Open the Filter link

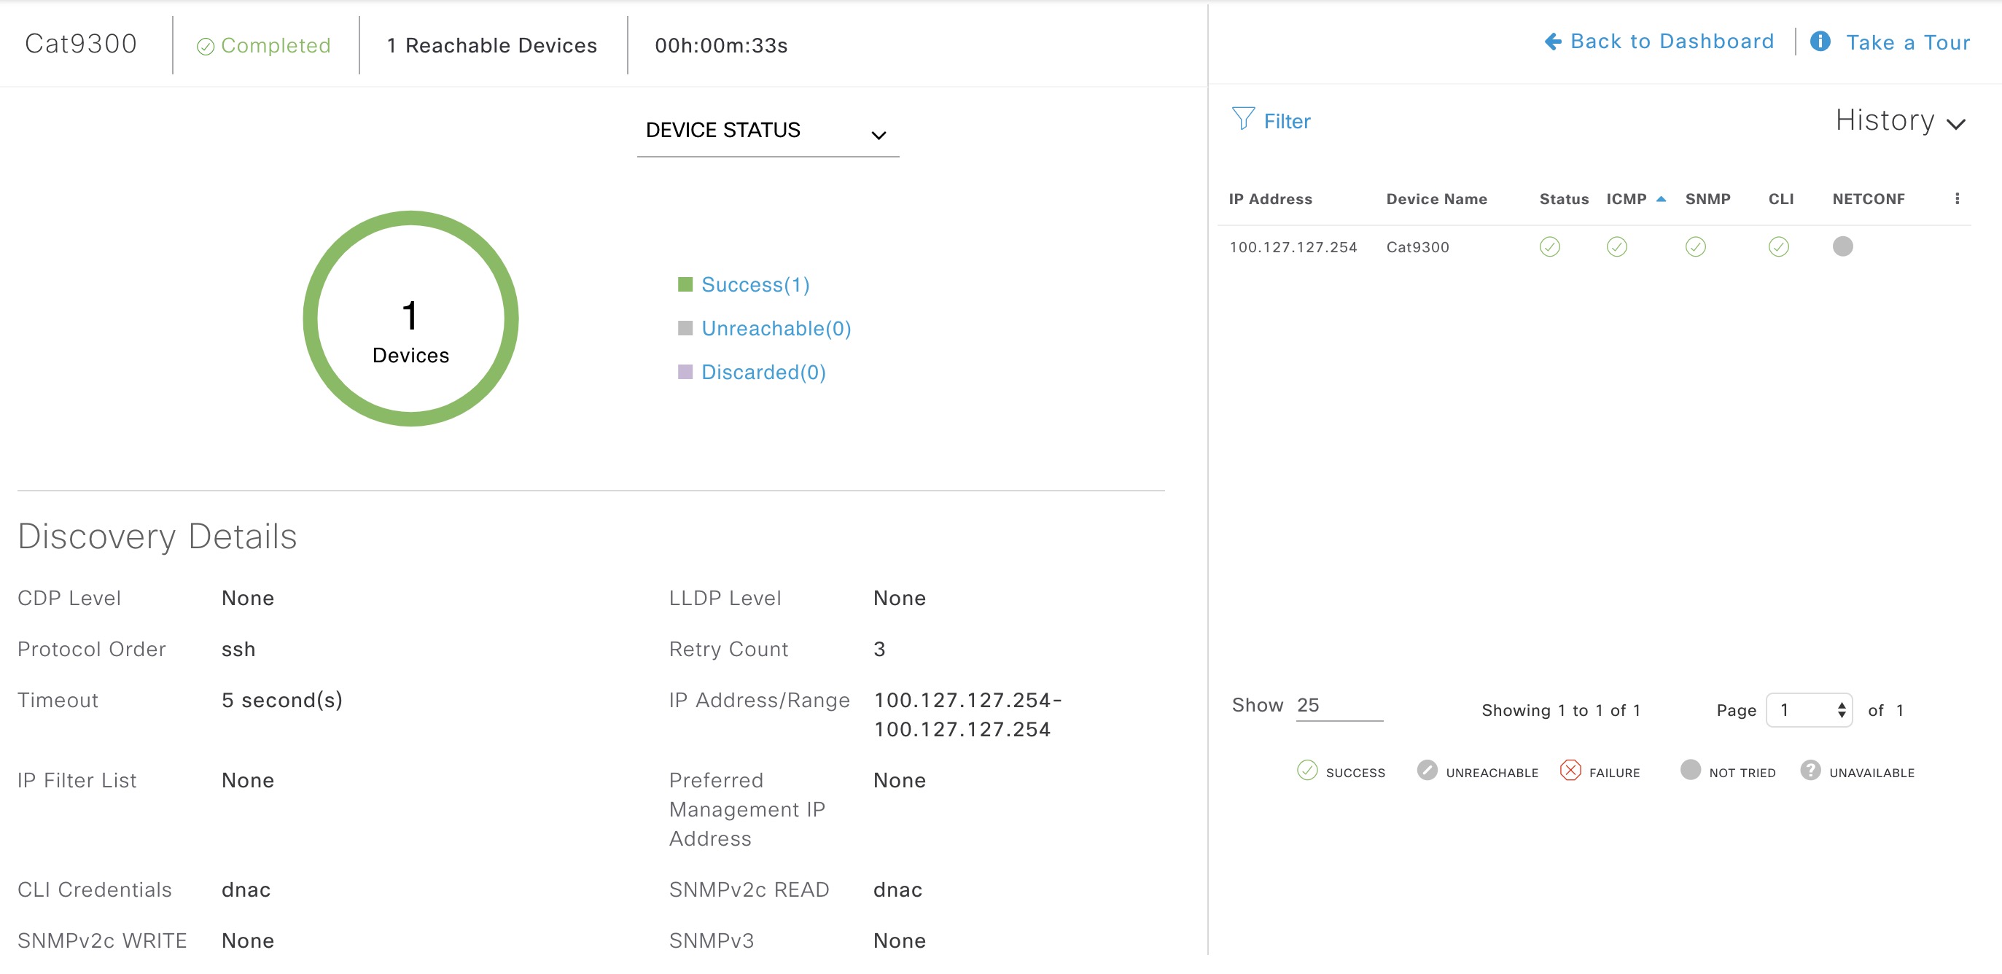point(1287,121)
